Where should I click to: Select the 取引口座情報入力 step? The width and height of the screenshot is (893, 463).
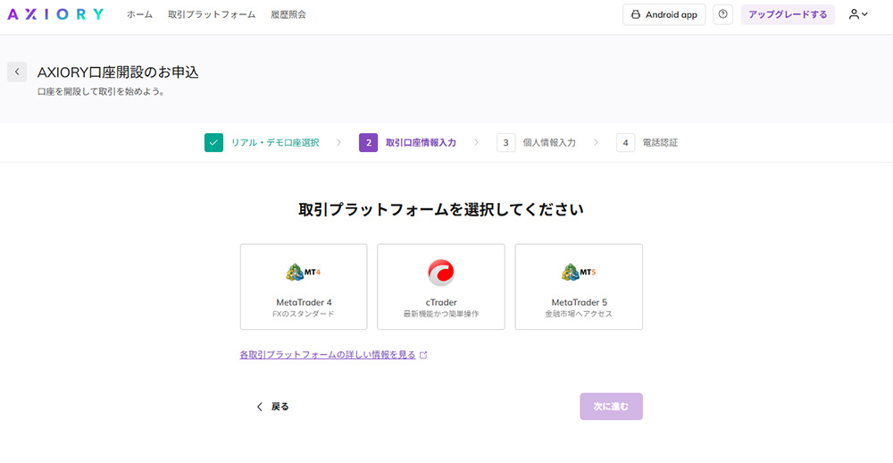[x=421, y=142]
